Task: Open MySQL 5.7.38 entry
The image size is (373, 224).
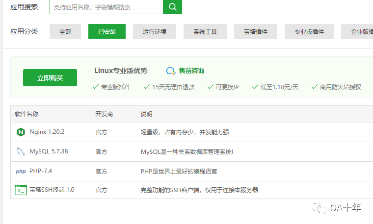Action: pyautogui.click(x=49, y=151)
